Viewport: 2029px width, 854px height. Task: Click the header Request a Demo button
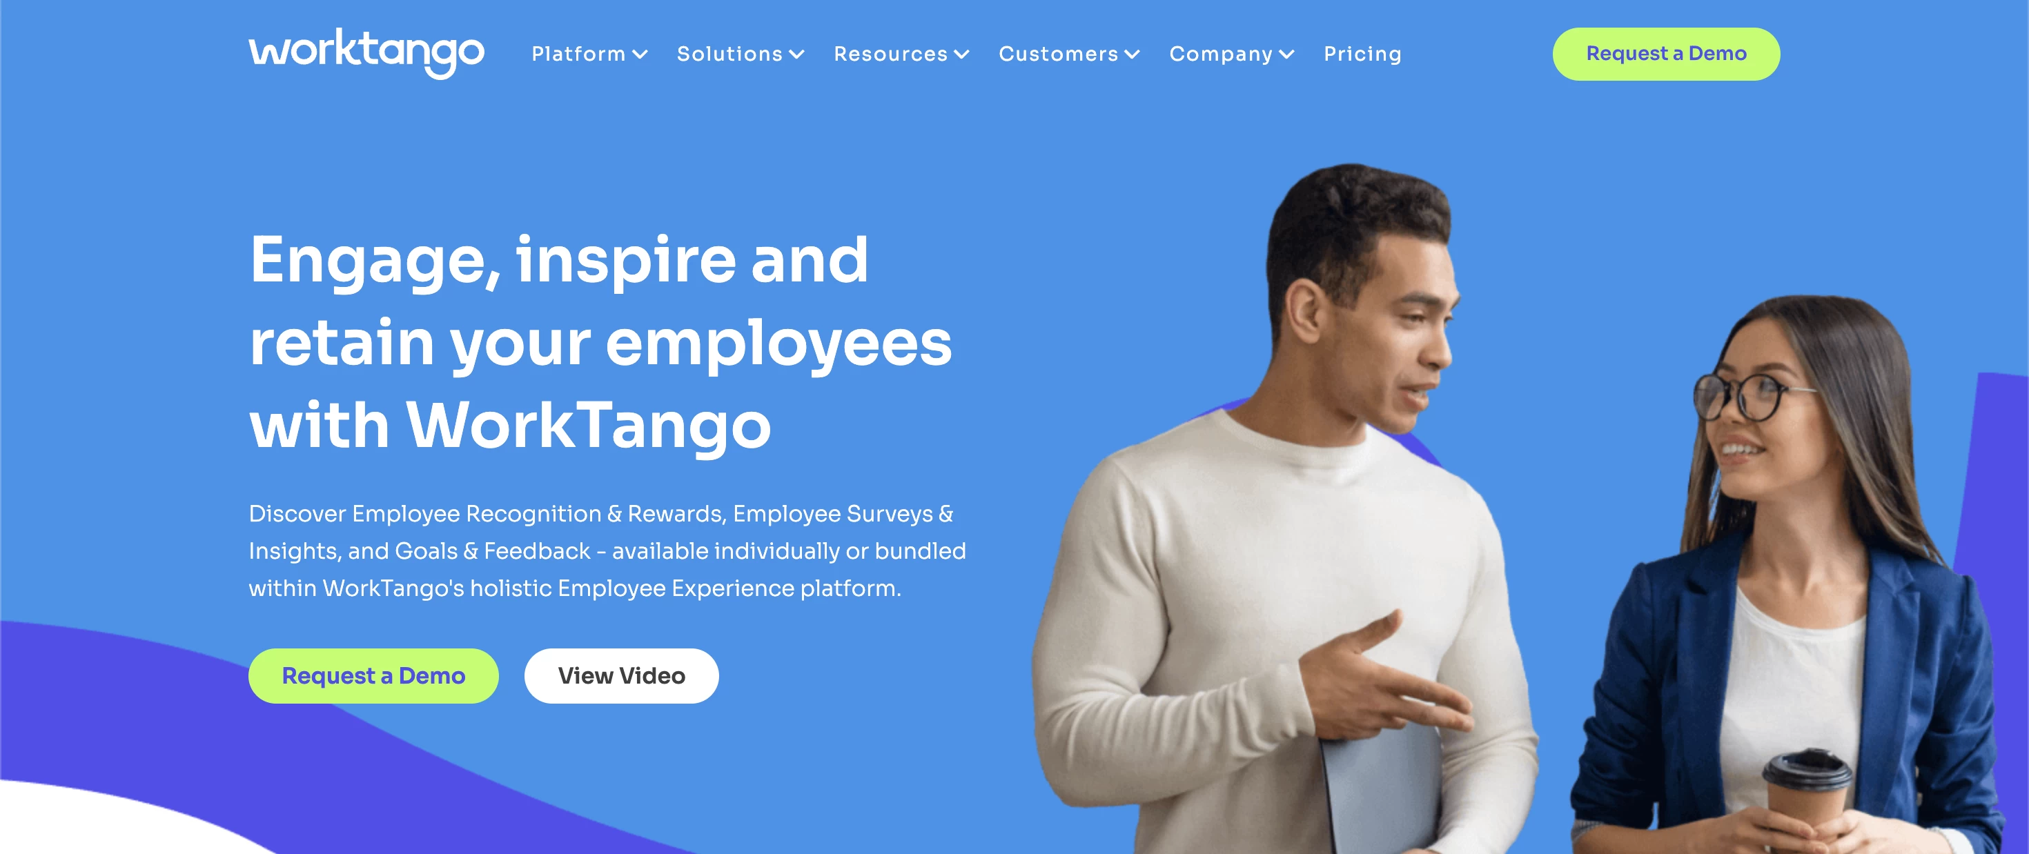point(1667,53)
